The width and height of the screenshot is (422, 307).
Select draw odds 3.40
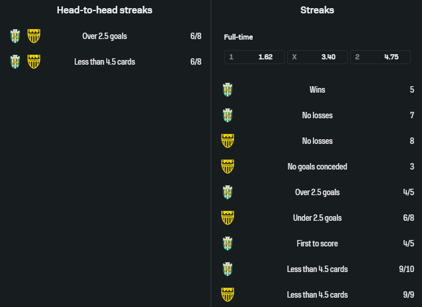(318, 57)
